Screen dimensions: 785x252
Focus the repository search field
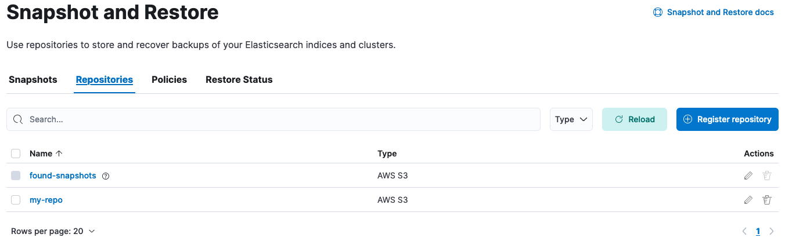[x=279, y=119]
